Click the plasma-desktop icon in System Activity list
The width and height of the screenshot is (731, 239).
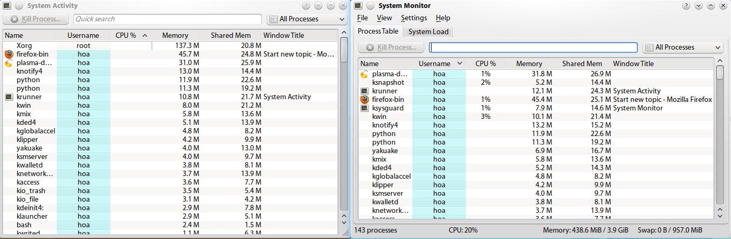(9, 63)
